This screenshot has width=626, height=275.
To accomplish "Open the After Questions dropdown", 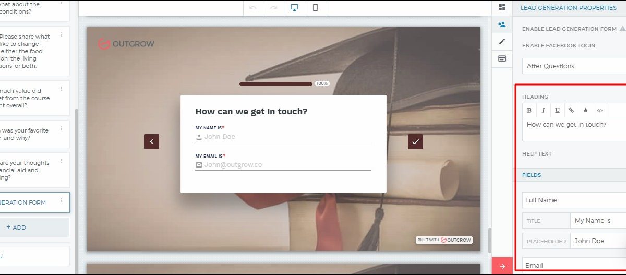I will click(574, 66).
